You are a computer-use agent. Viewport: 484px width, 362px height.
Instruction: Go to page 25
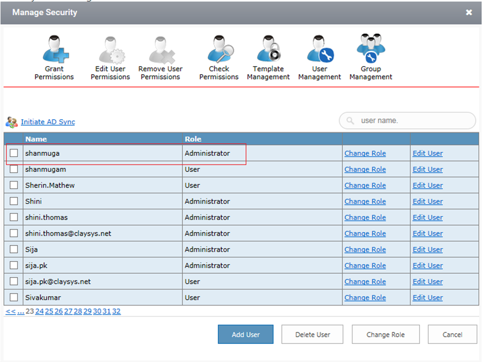tap(49, 311)
